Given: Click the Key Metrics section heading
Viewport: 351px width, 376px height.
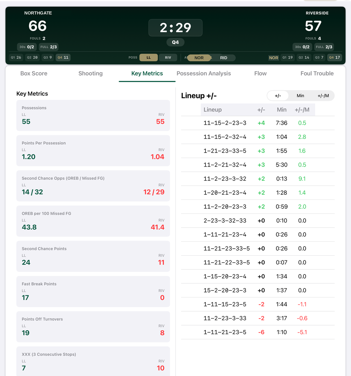Looking at the screenshot, I should coord(32,94).
